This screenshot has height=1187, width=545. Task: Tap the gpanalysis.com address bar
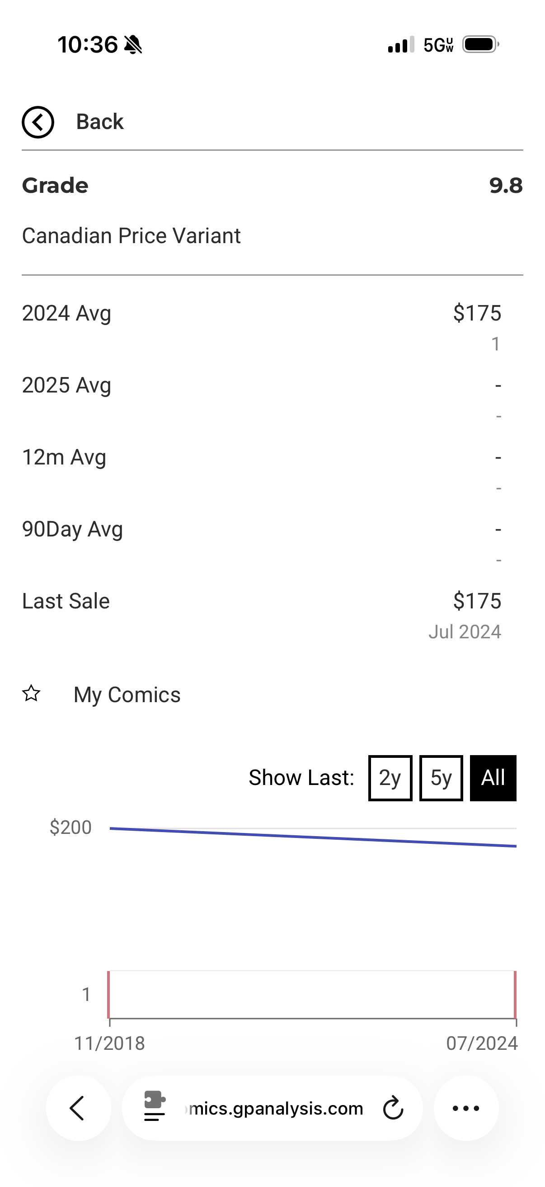(276, 1108)
